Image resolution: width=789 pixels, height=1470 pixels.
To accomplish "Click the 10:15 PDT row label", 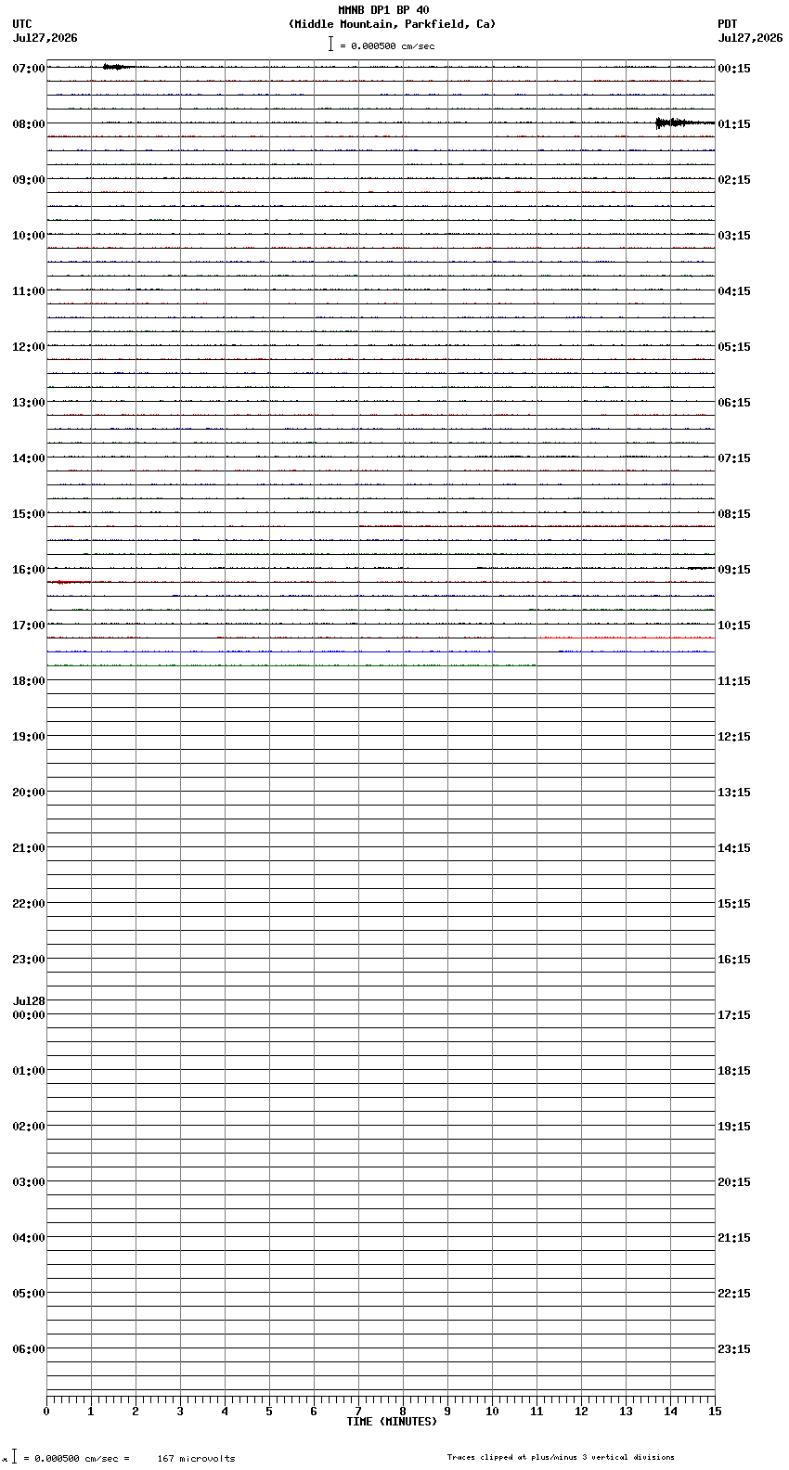I will 734,625.
